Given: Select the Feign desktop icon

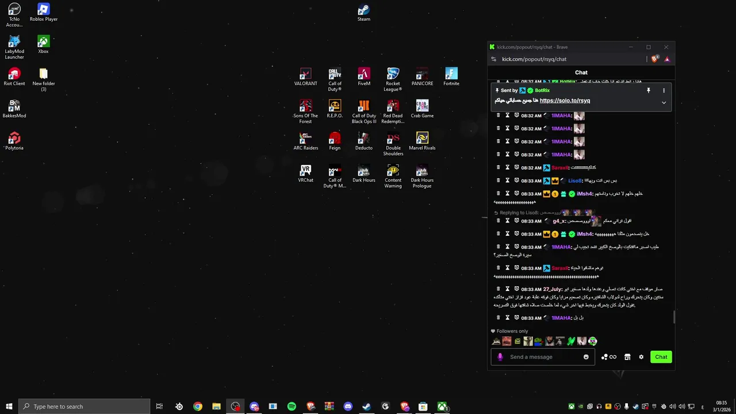Looking at the screenshot, I should coord(335,141).
